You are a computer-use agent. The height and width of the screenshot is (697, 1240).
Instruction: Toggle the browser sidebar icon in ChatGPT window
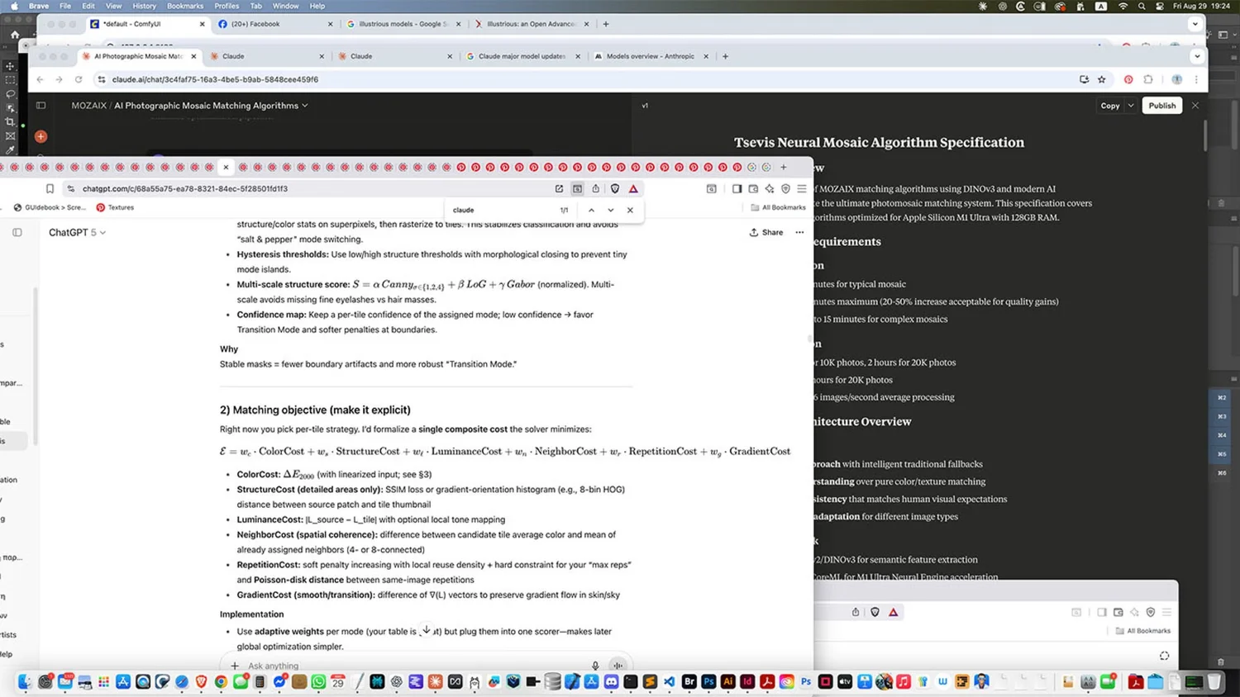737,189
